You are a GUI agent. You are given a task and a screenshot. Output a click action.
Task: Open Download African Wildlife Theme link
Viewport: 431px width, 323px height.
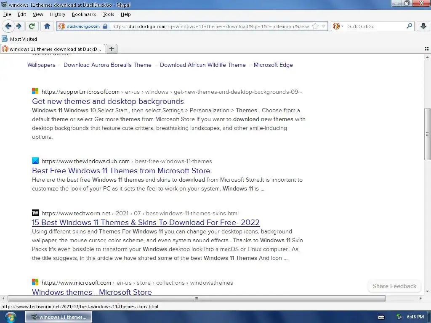203,65
